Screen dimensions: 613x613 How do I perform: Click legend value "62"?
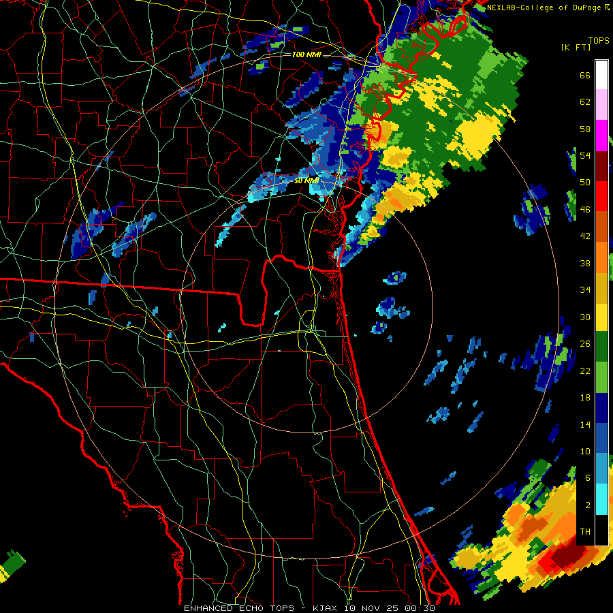tap(585, 102)
